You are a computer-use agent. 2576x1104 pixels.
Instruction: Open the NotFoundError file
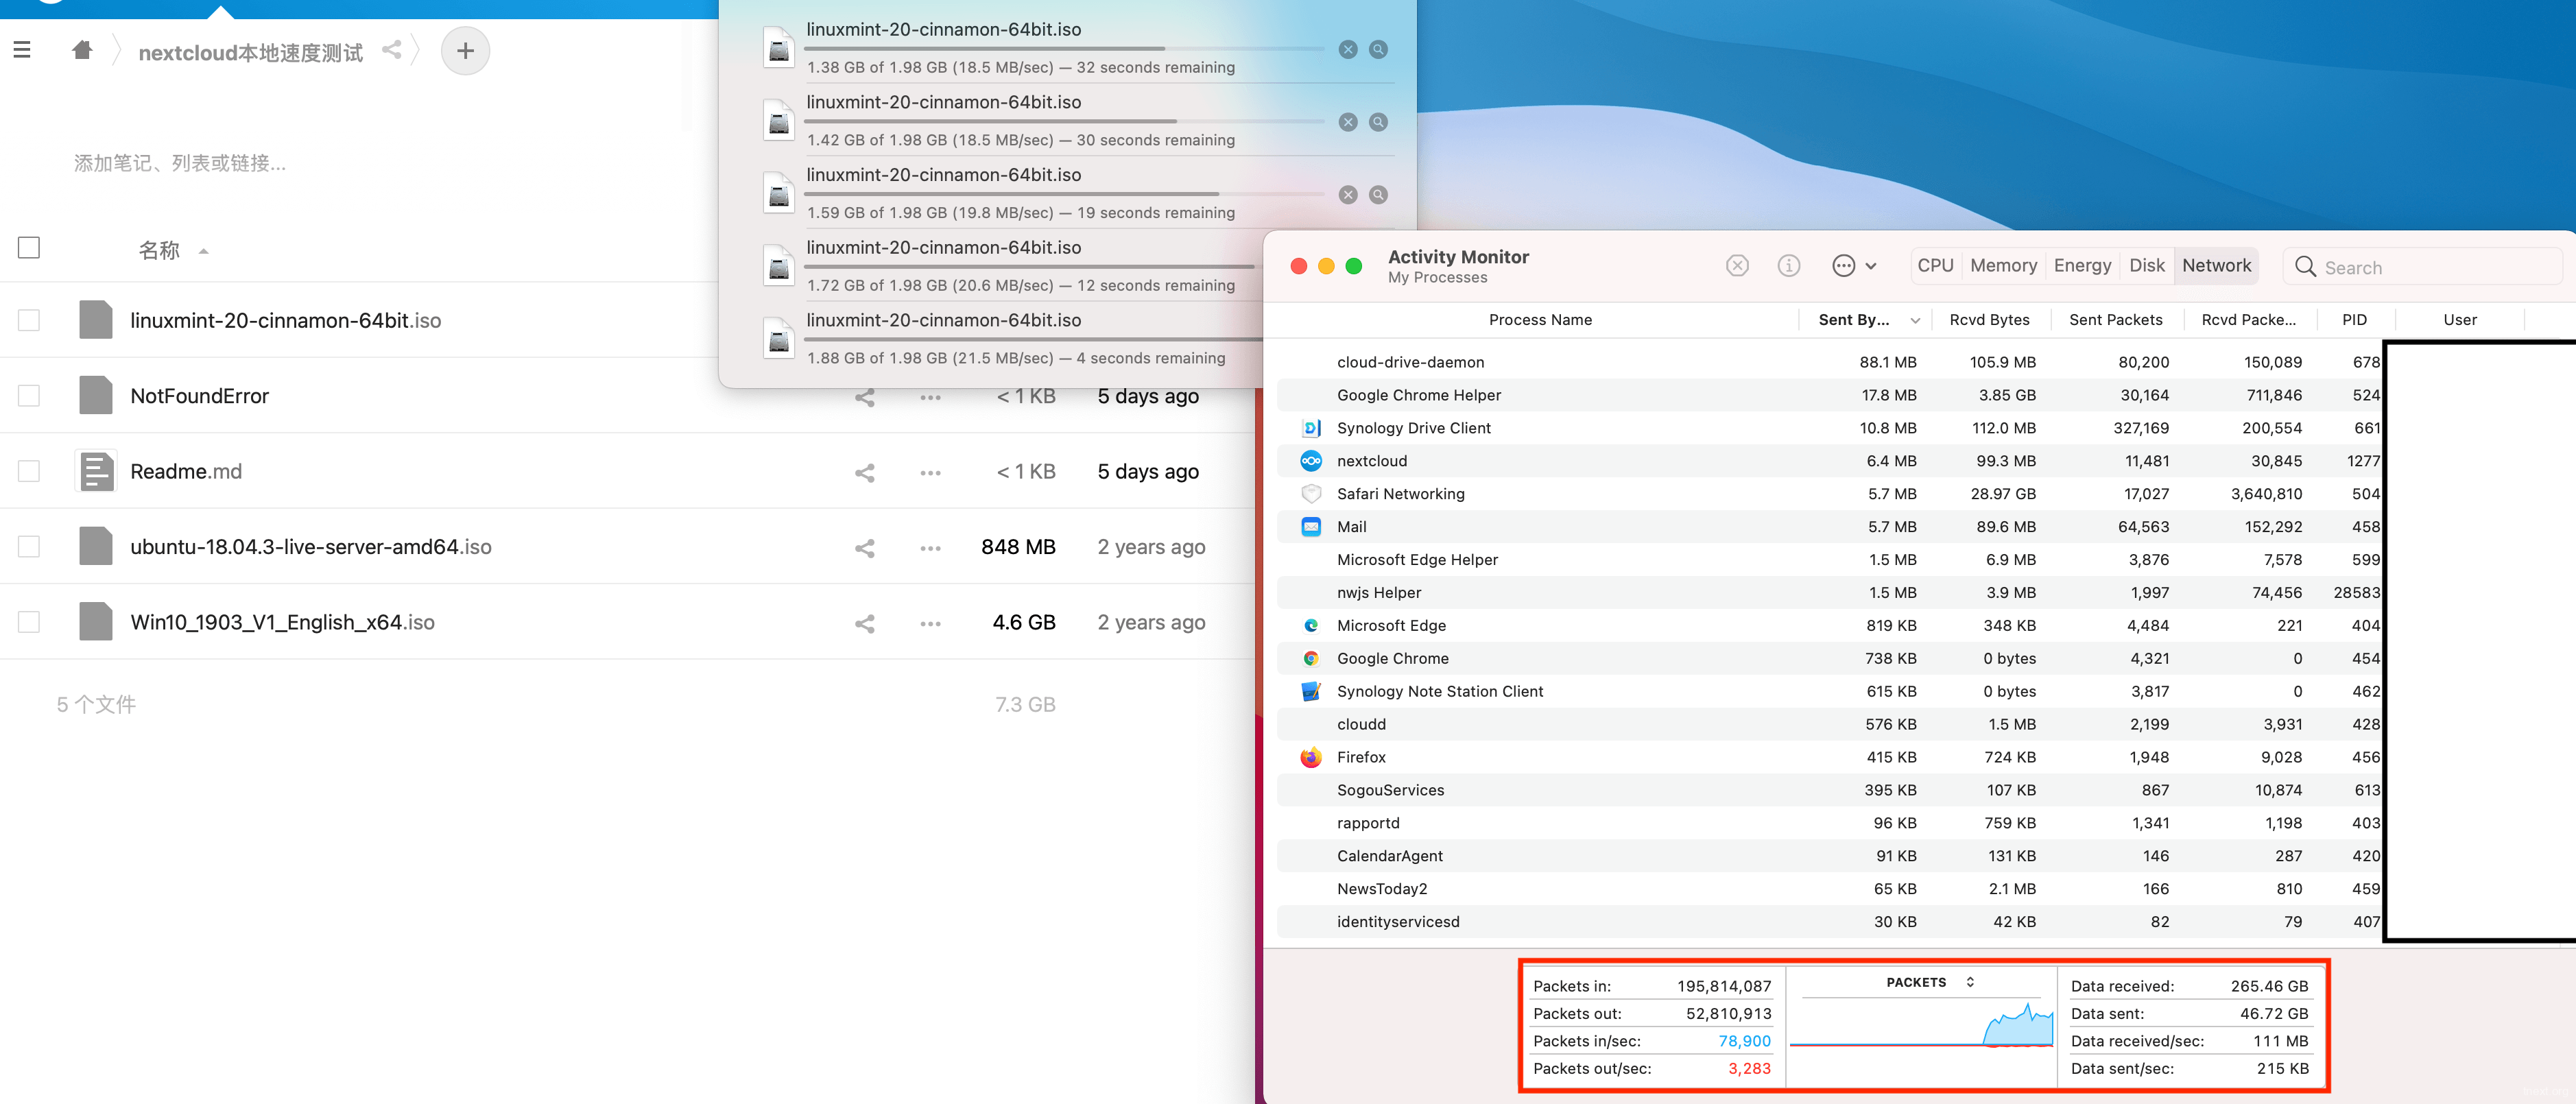tap(199, 396)
